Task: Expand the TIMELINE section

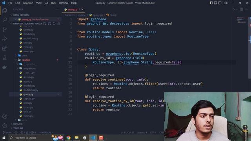Action: [18, 128]
